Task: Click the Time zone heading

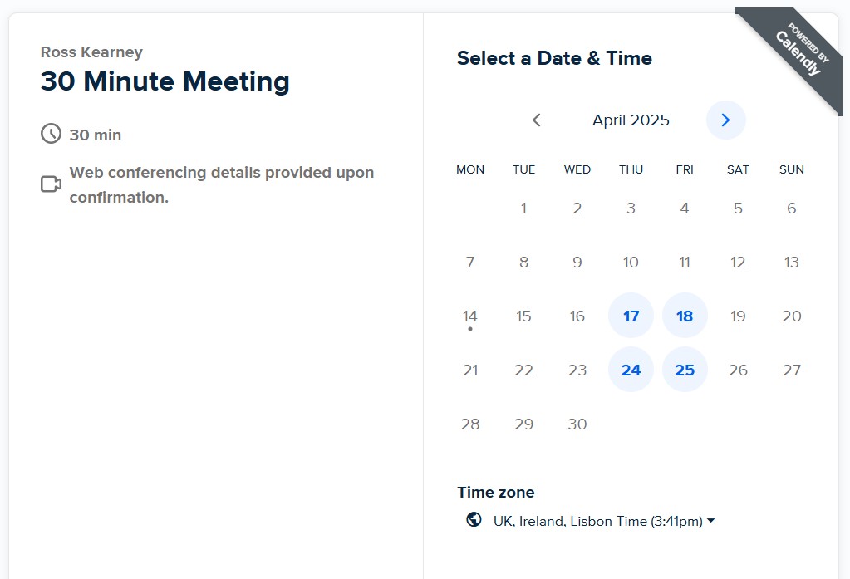Action: click(496, 492)
